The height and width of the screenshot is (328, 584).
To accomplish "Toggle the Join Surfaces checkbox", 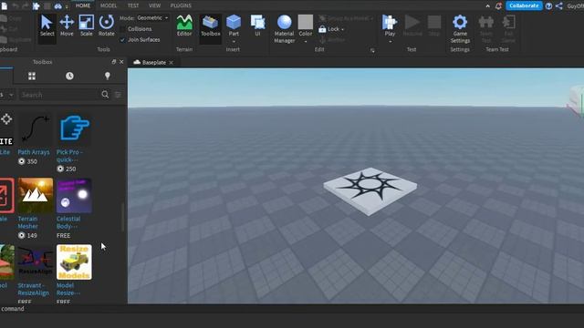I will click(x=122, y=40).
